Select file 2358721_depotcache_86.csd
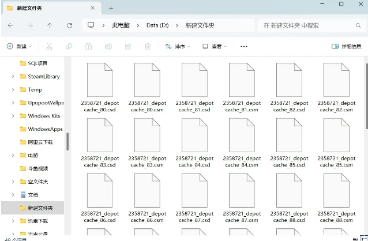Viewport: 368px width, 241px height. 100,198
